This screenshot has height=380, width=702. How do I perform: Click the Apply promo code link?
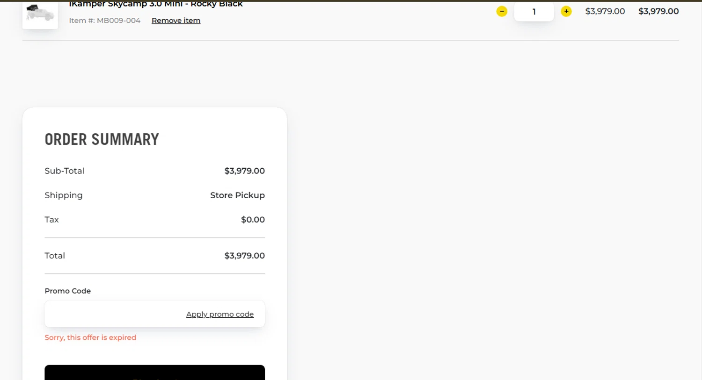click(220, 314)
